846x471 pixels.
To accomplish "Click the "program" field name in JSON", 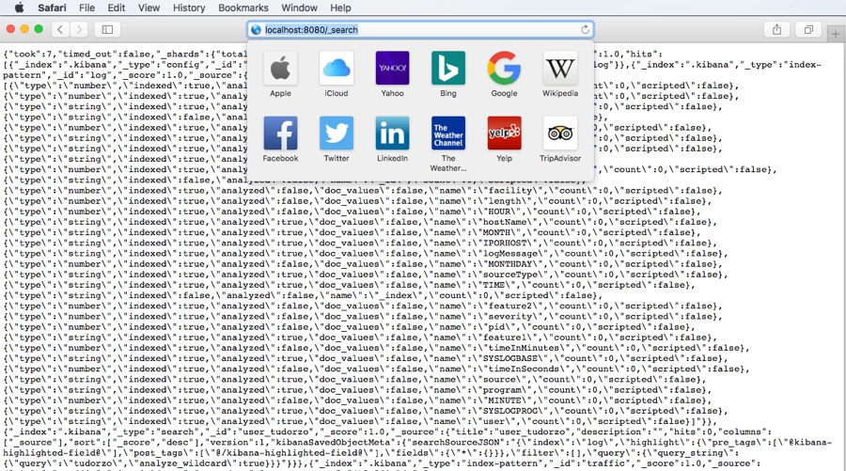I will tap(503, 389).
